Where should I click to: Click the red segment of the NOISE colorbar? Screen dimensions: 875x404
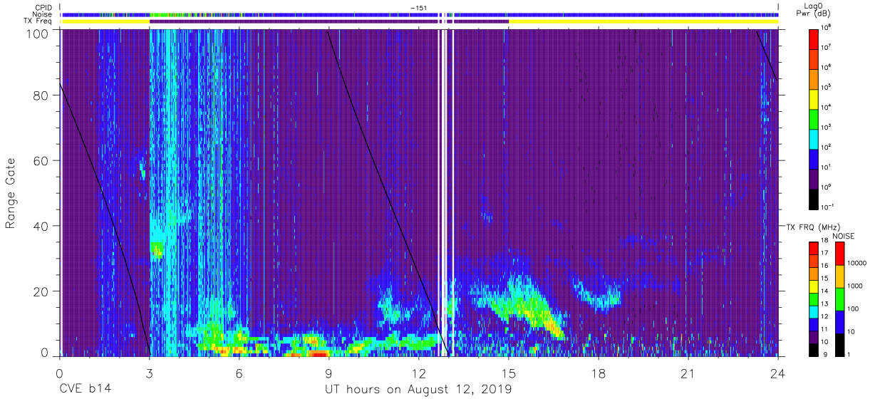(839, 253)
